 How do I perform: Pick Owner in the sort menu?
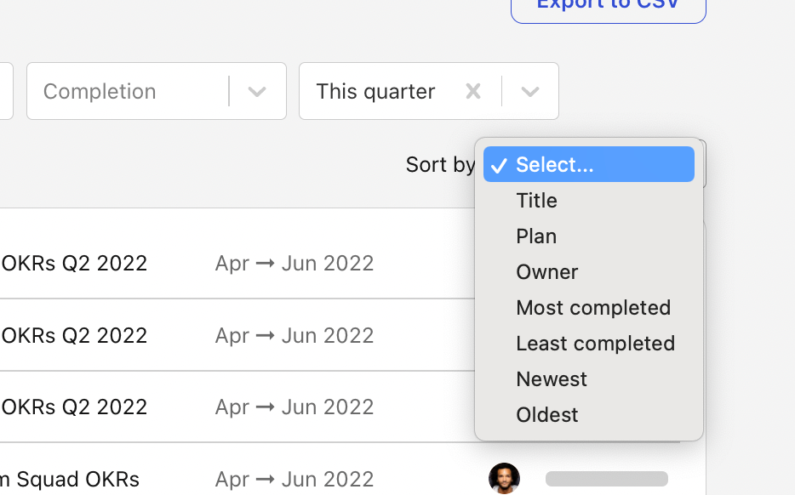coord(547,272)
